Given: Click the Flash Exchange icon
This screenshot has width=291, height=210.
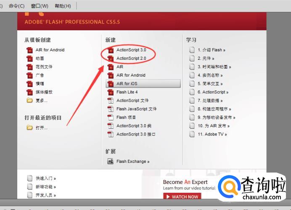Looking at the screenshot, I should (x=111, y=161).
